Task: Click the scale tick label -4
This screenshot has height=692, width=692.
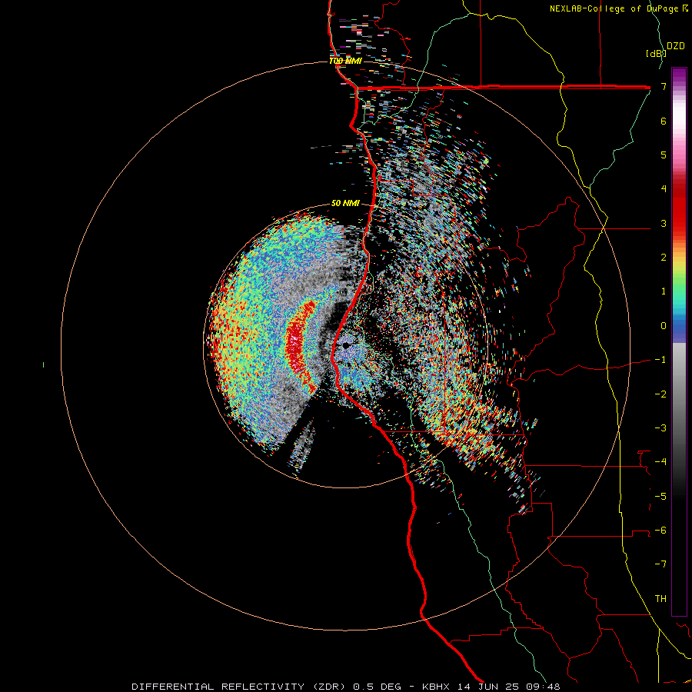Action: pyautogui.click(x=660, y=462)
